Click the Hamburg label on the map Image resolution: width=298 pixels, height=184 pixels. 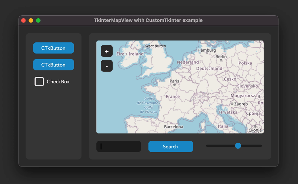[207, 50]
